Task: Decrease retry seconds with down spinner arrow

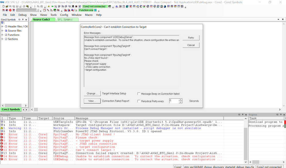Action: pyautogui.click(x=180, y=102)
